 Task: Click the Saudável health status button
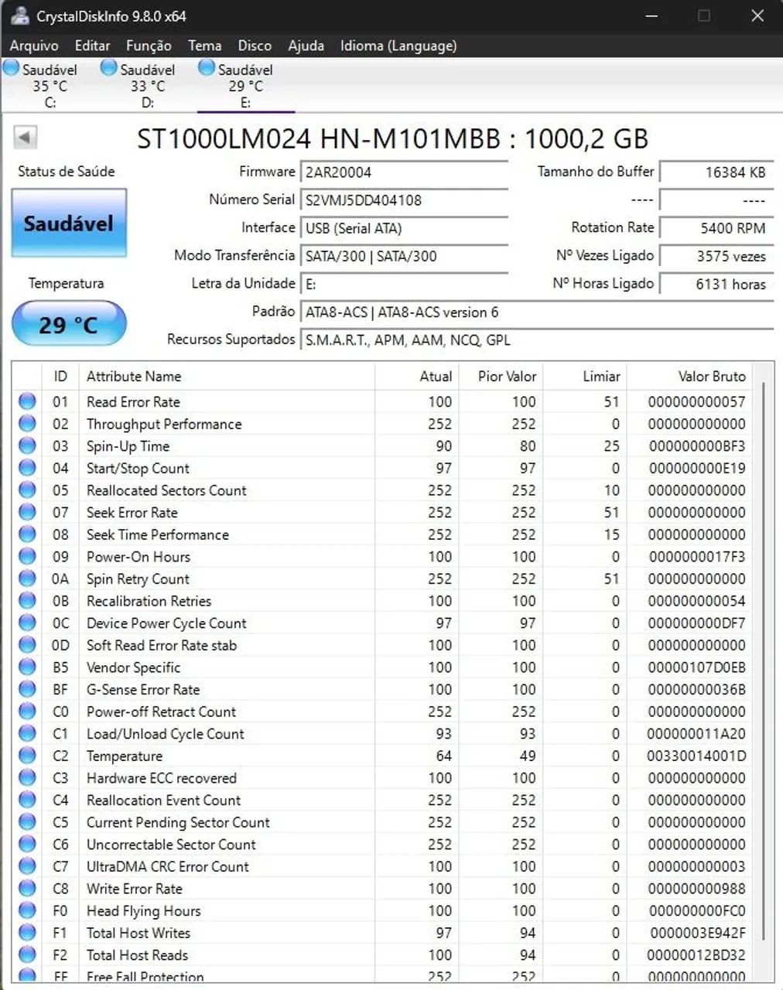point(68,223)
